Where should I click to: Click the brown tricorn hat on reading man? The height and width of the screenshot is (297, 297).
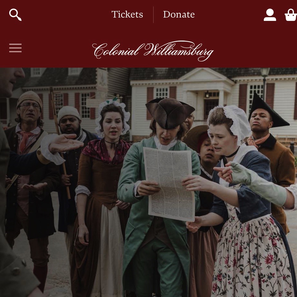coord(169,113)
